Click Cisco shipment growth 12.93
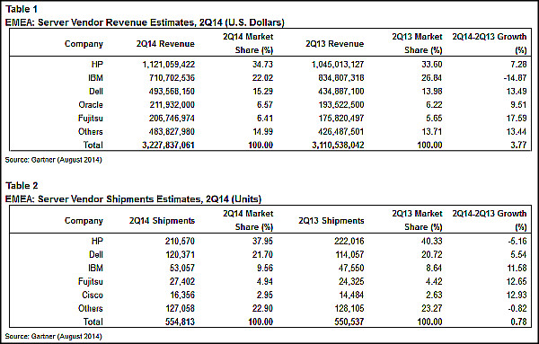 517,295
